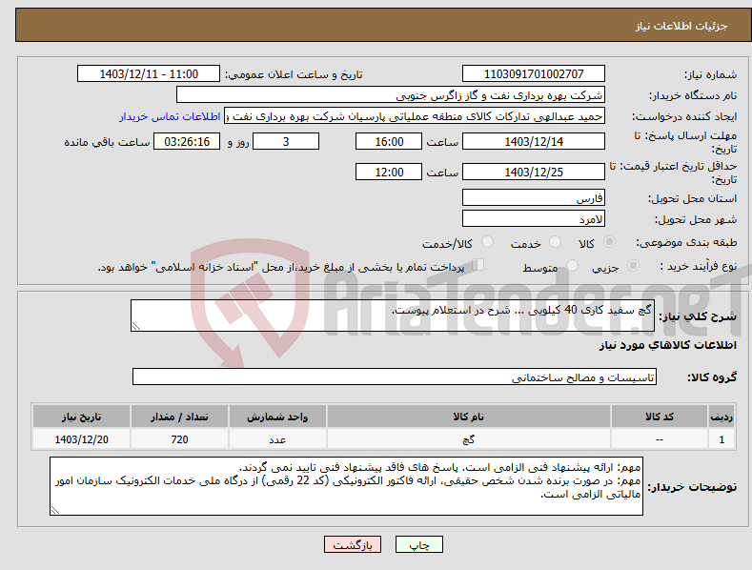Screen dimensions: 752x570
Task: Click the اطلاعات کالاهای مورد نیاز heading
Action: pos(667,345)
